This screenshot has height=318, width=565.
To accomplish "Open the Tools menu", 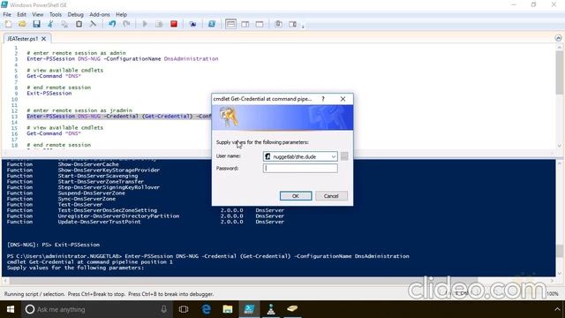I will click(56, 14).
